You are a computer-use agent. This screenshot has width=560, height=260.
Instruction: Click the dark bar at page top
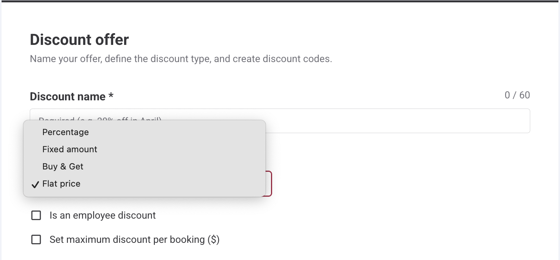tap(280, 1)
